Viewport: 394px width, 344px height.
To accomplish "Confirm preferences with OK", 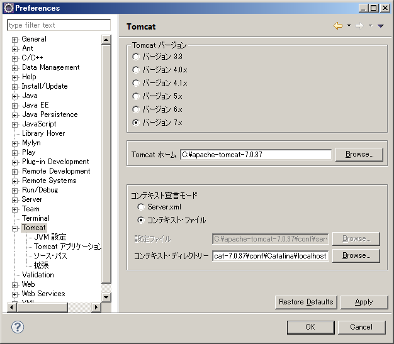I will coord(310,327).
